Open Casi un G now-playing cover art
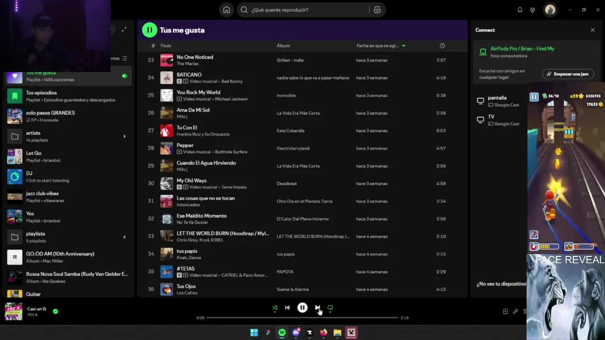Screen dimensions: 605x340 13,311
